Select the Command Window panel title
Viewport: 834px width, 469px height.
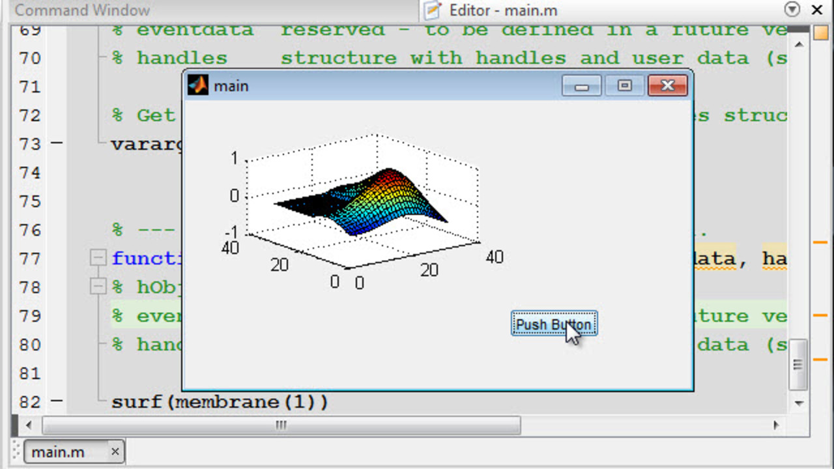pos(82,10)
